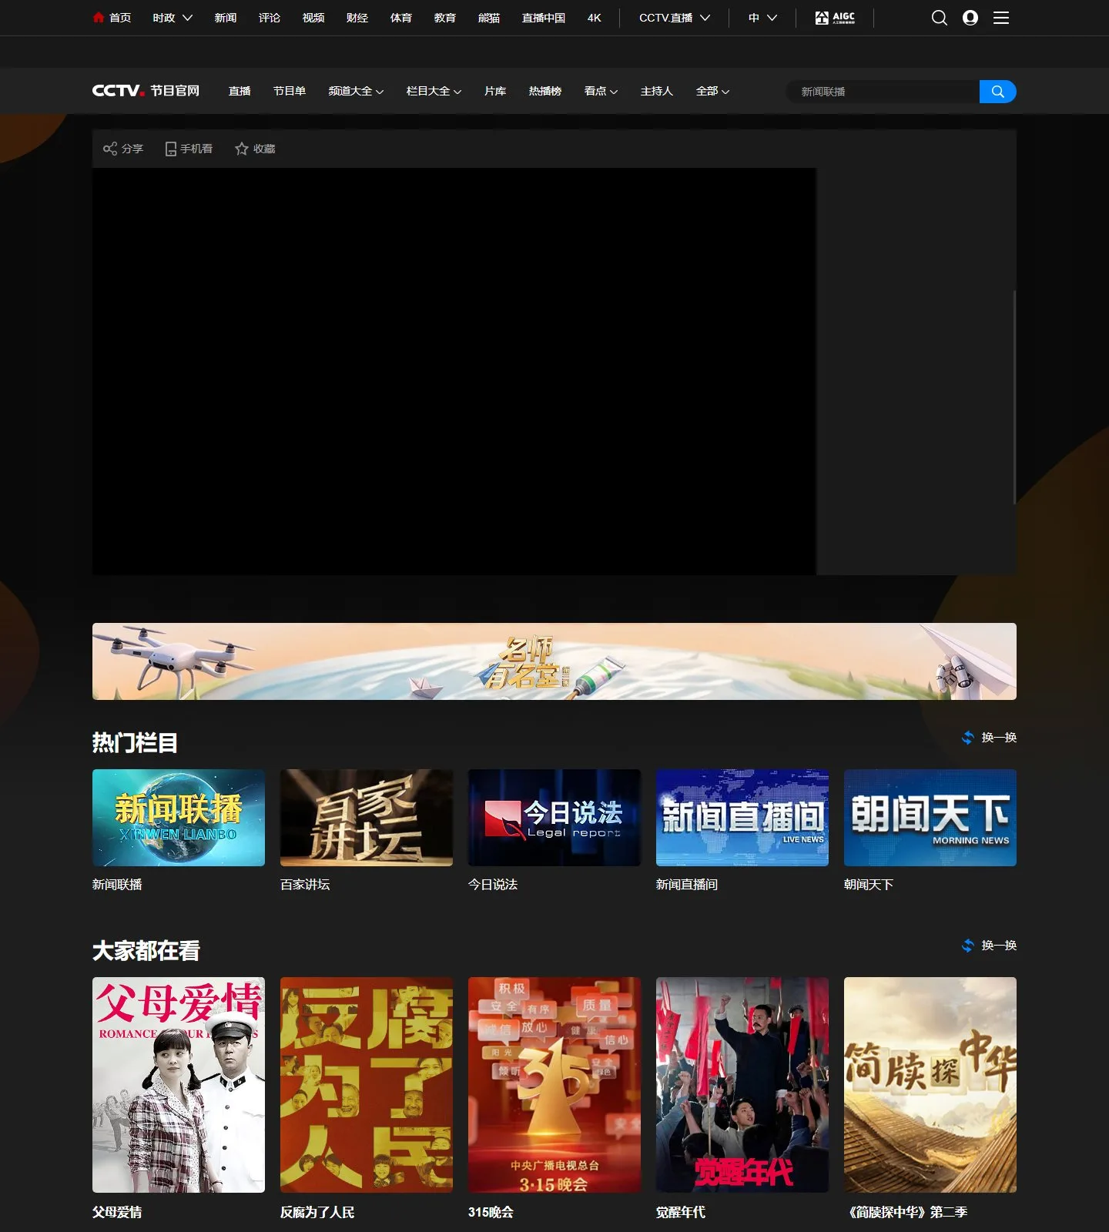1109x1232 pixels.
Task: Expand the 时政 dropdown arrow
Action: (187, 18)
